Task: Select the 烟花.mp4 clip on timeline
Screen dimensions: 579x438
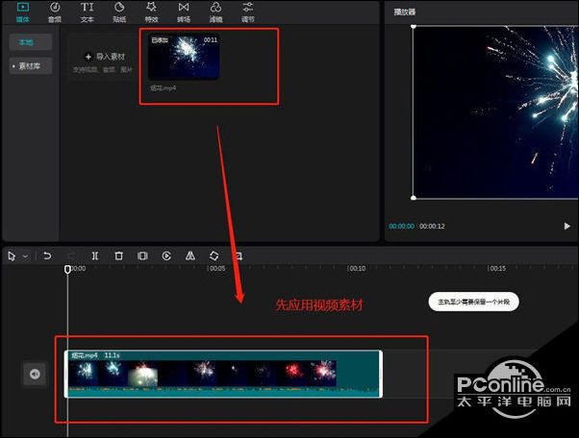Action: [223, 375]
